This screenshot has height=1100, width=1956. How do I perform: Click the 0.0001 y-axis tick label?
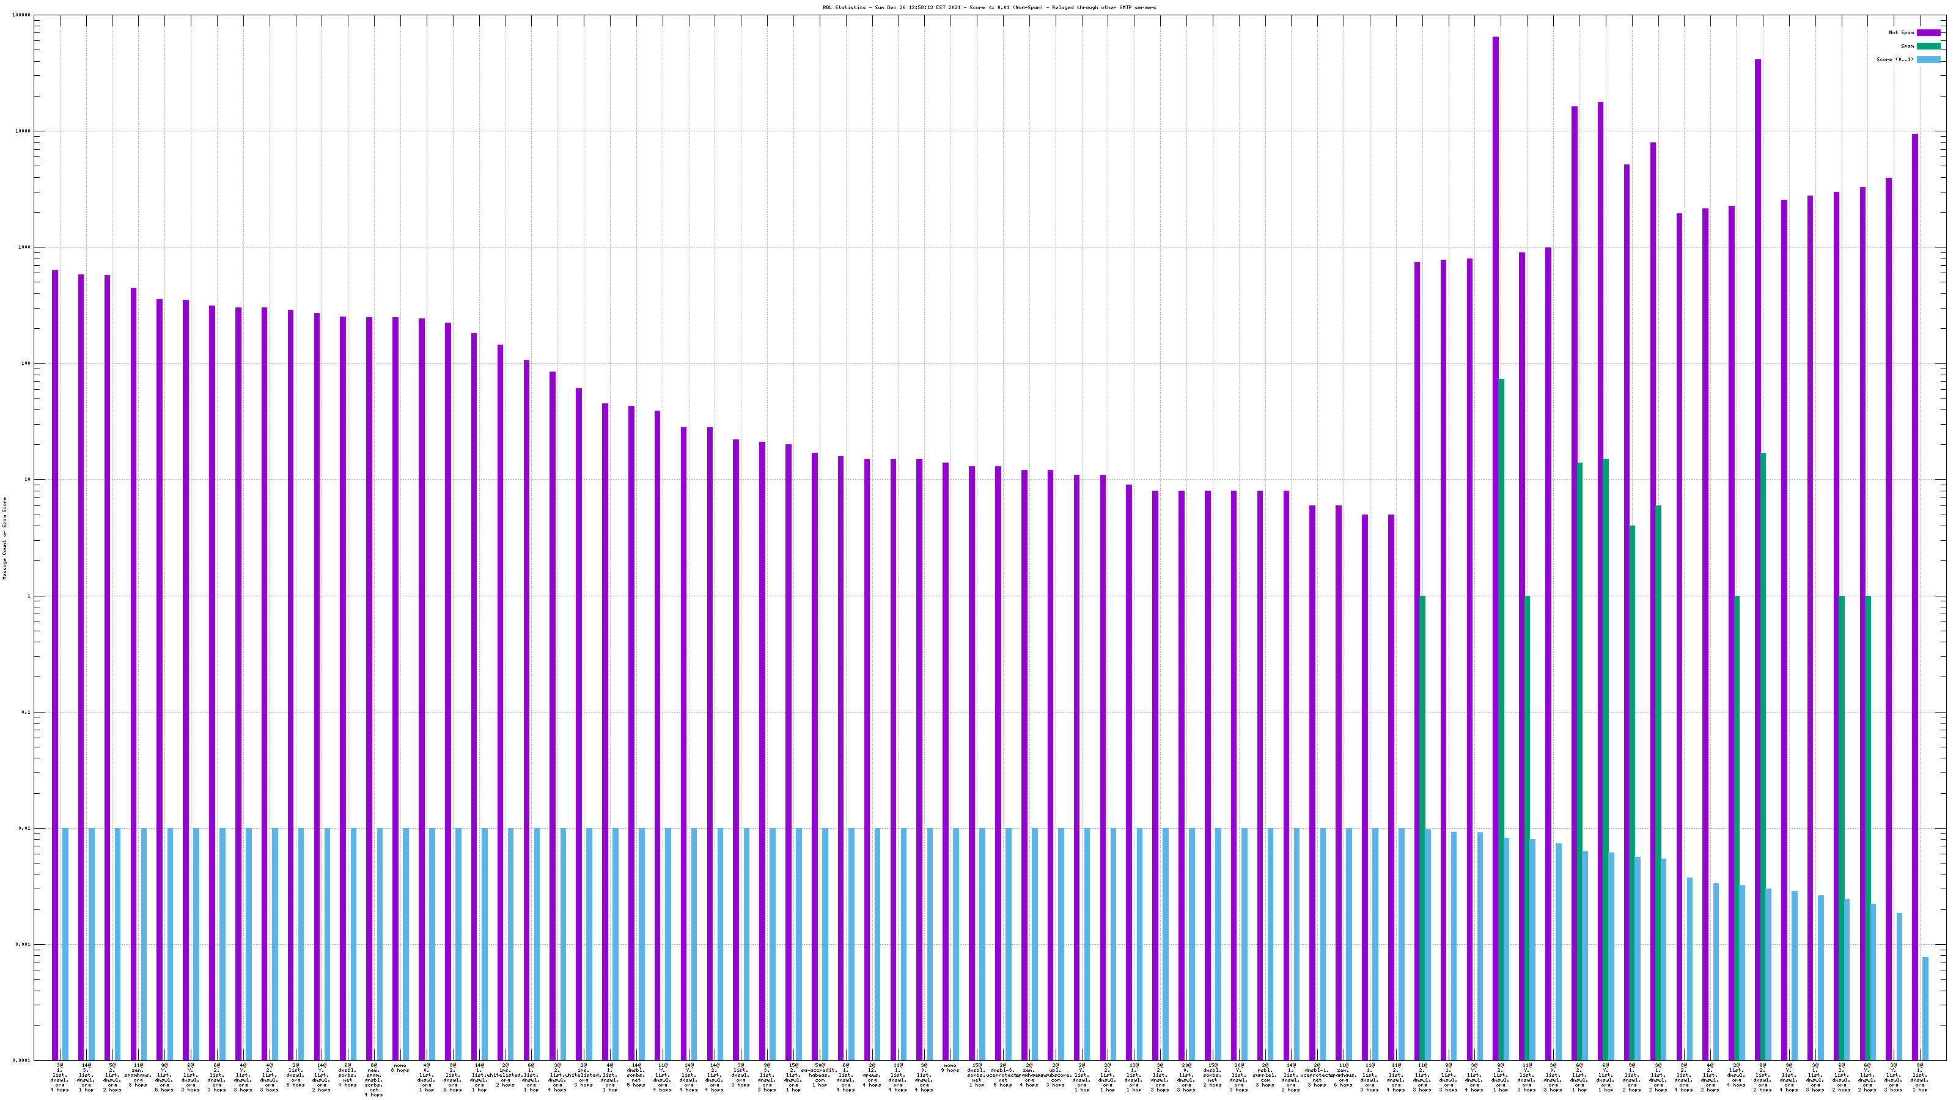tap(23, 1060)
